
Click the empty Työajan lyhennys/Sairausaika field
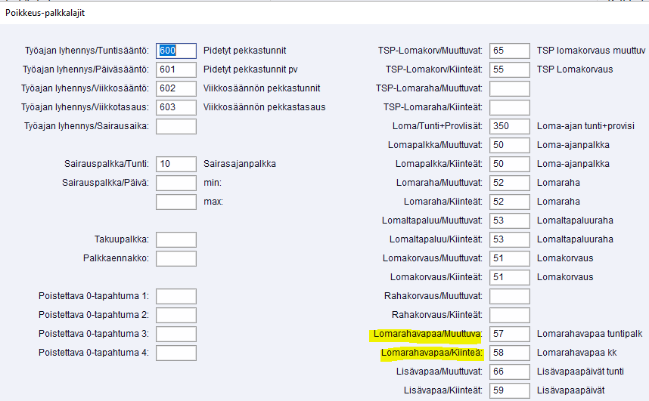175,126
